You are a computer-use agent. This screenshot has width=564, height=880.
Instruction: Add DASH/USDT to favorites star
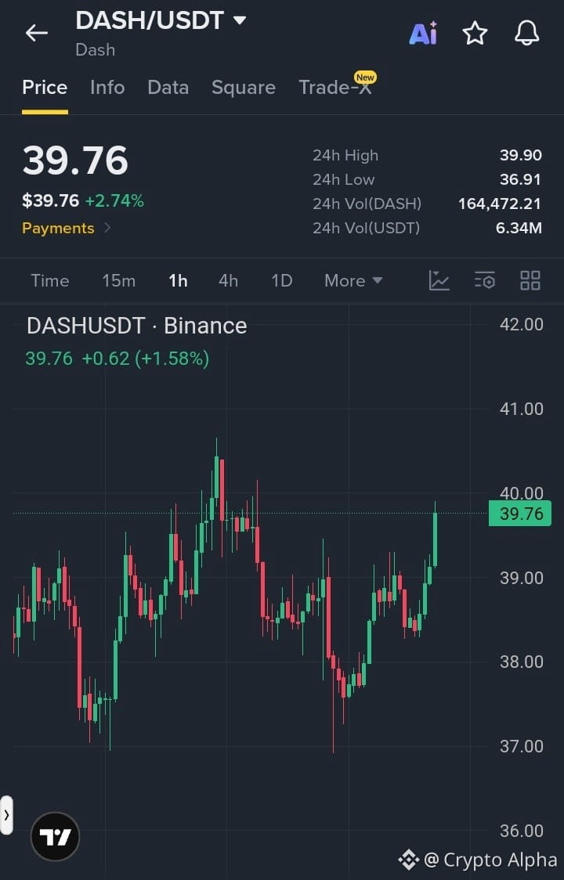click(475, 33)
